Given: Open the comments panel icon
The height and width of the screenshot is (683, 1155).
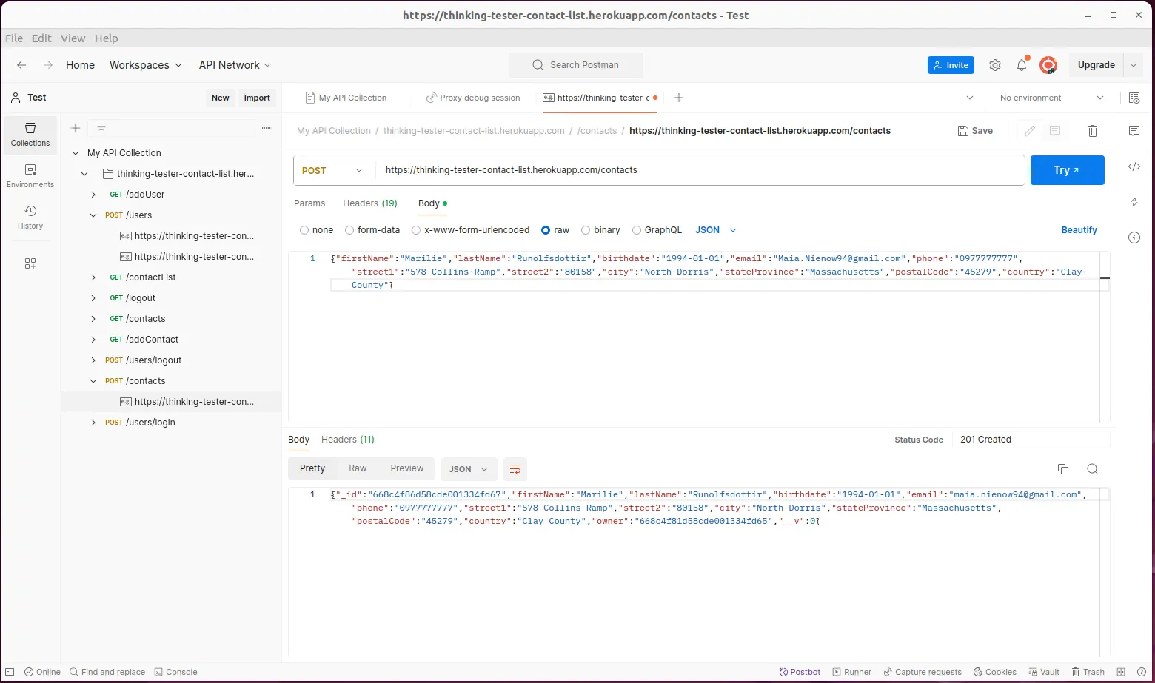Looking at the screenshot, I should tap(1134, 131).
